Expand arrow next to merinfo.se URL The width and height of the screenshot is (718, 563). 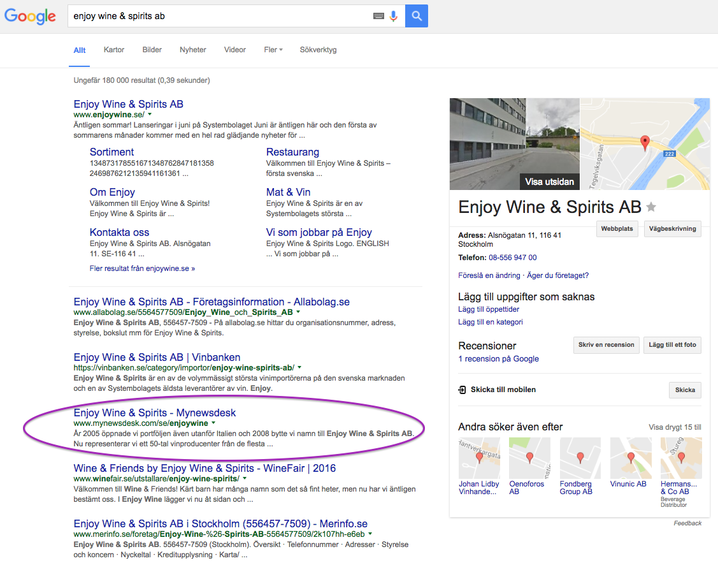coord(370,533)
